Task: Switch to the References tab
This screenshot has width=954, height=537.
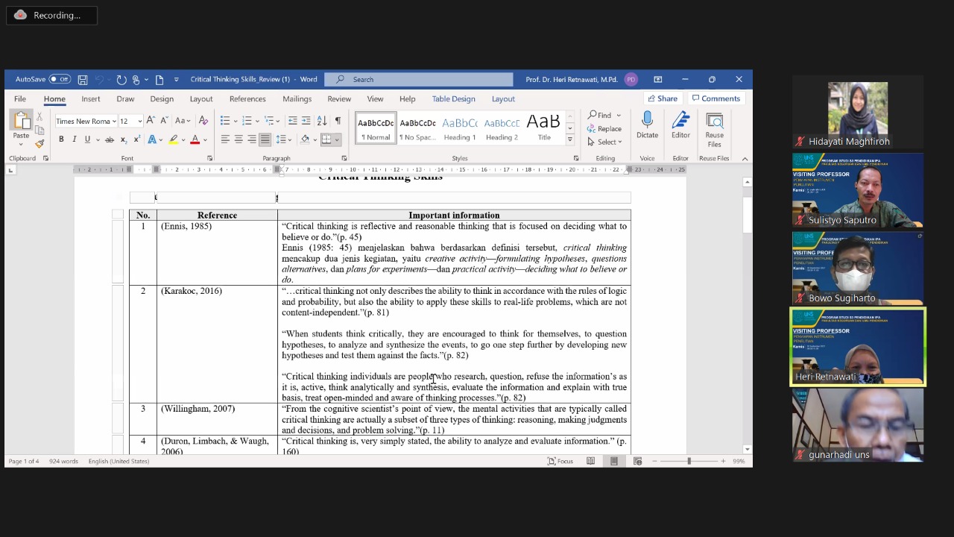Action: click(x=247, y=98)
